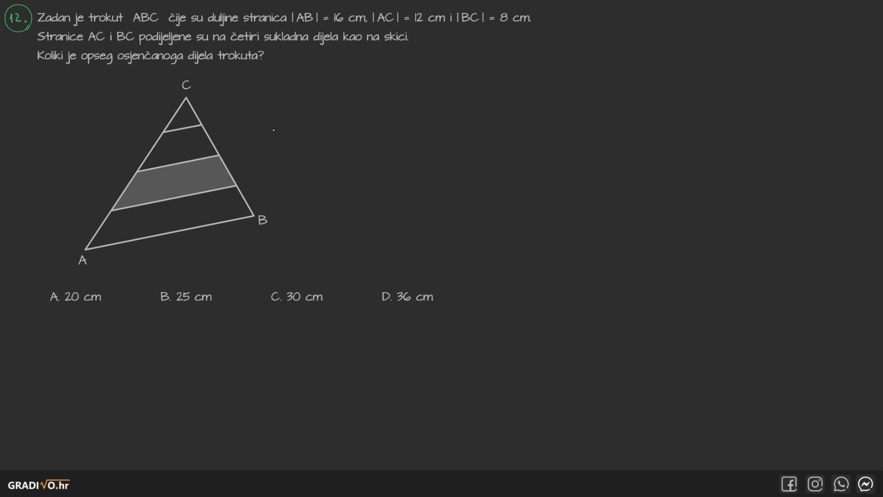Image resolution: width=883 pixels, height=497 pixels.
Task: Select answer C. 30 cm
Action: point(297,297)
